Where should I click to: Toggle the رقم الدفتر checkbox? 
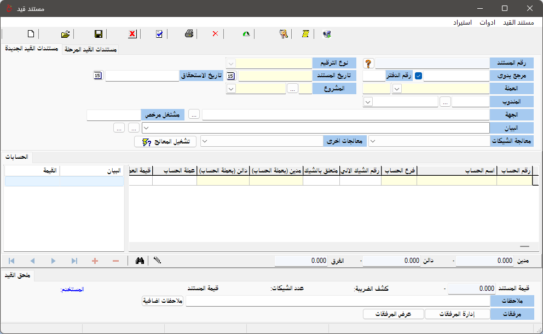click(418, 76)
